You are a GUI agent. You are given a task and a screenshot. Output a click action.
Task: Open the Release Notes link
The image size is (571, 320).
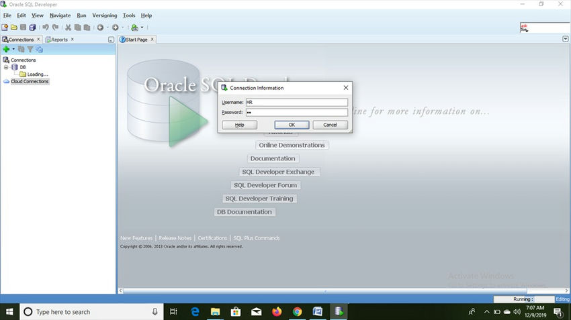click(x=175, y=238)
